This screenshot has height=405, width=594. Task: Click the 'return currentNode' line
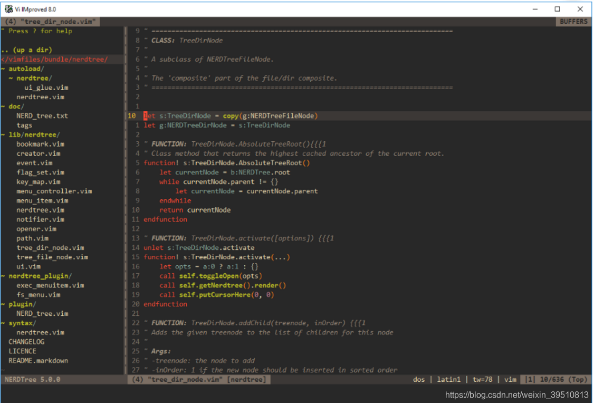coord(195,210)
